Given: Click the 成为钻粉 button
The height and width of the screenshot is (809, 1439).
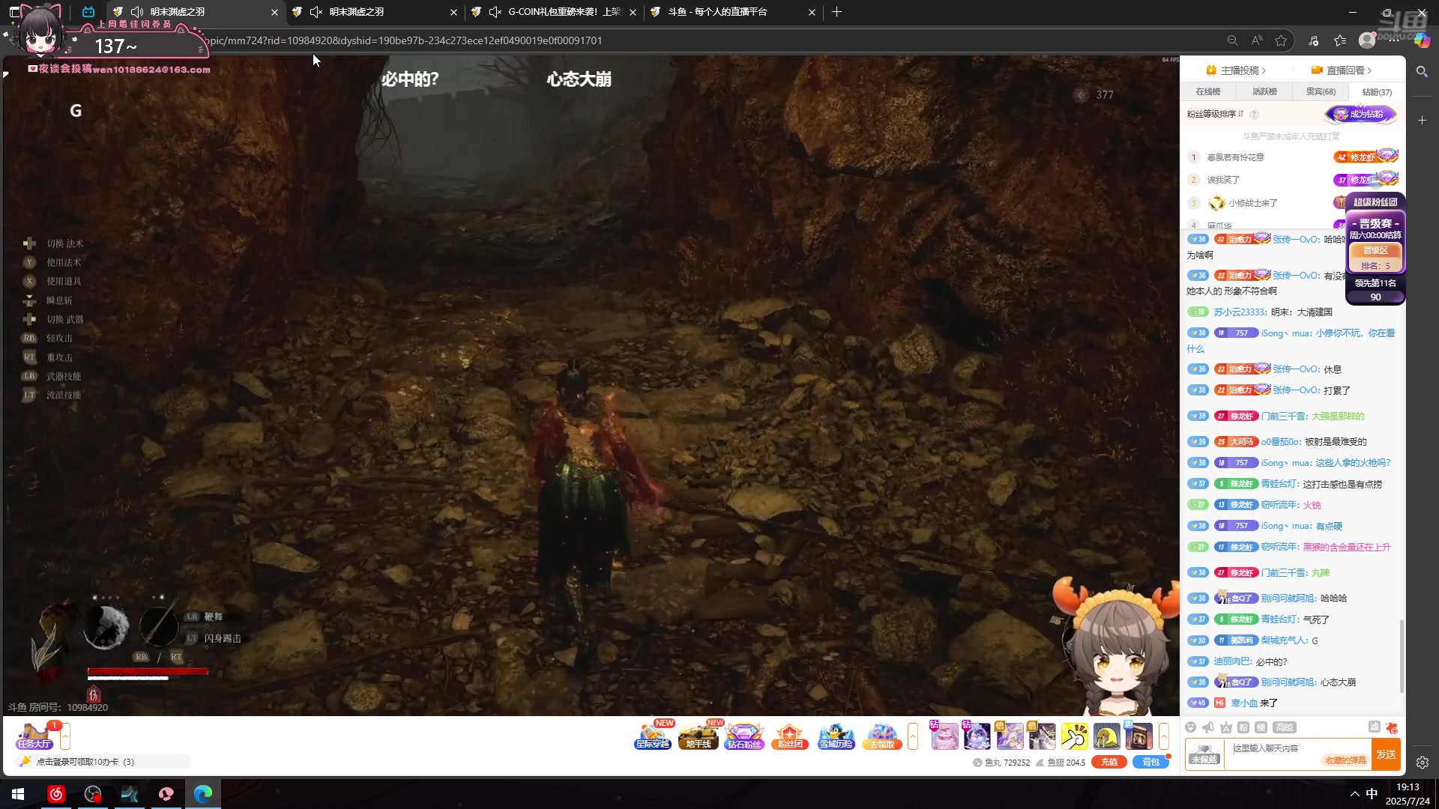Looking at the screenshot, I should (x=1360, y=114).
